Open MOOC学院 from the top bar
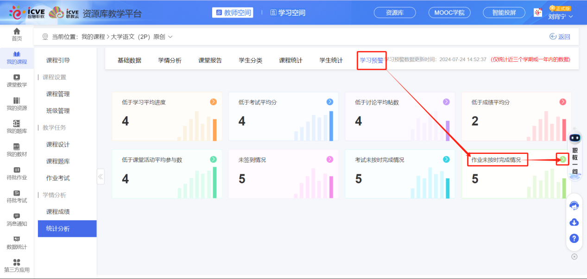587x279 pixels. [449, 13]
